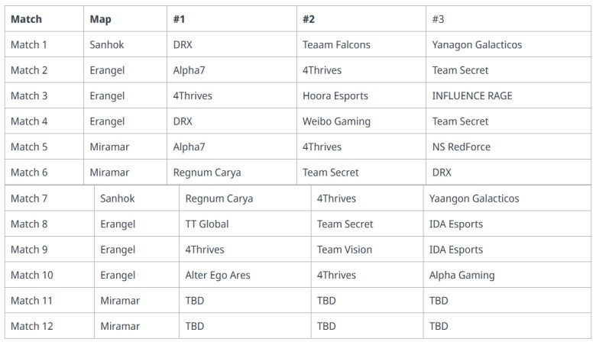
Task: Select the "Alter Ego Ares" cell
Action: tap(217, 276)
